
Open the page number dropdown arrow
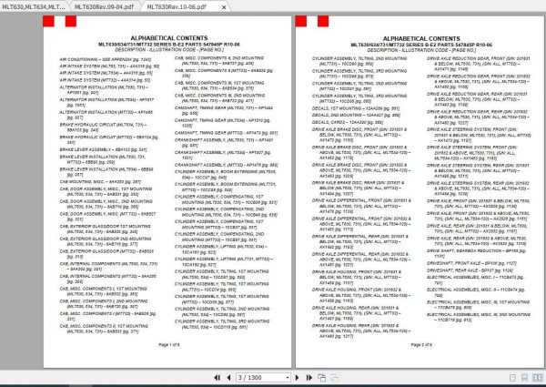point(288,378)
